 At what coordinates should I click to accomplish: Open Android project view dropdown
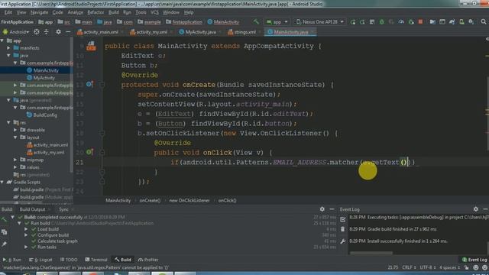coord(15,32)
